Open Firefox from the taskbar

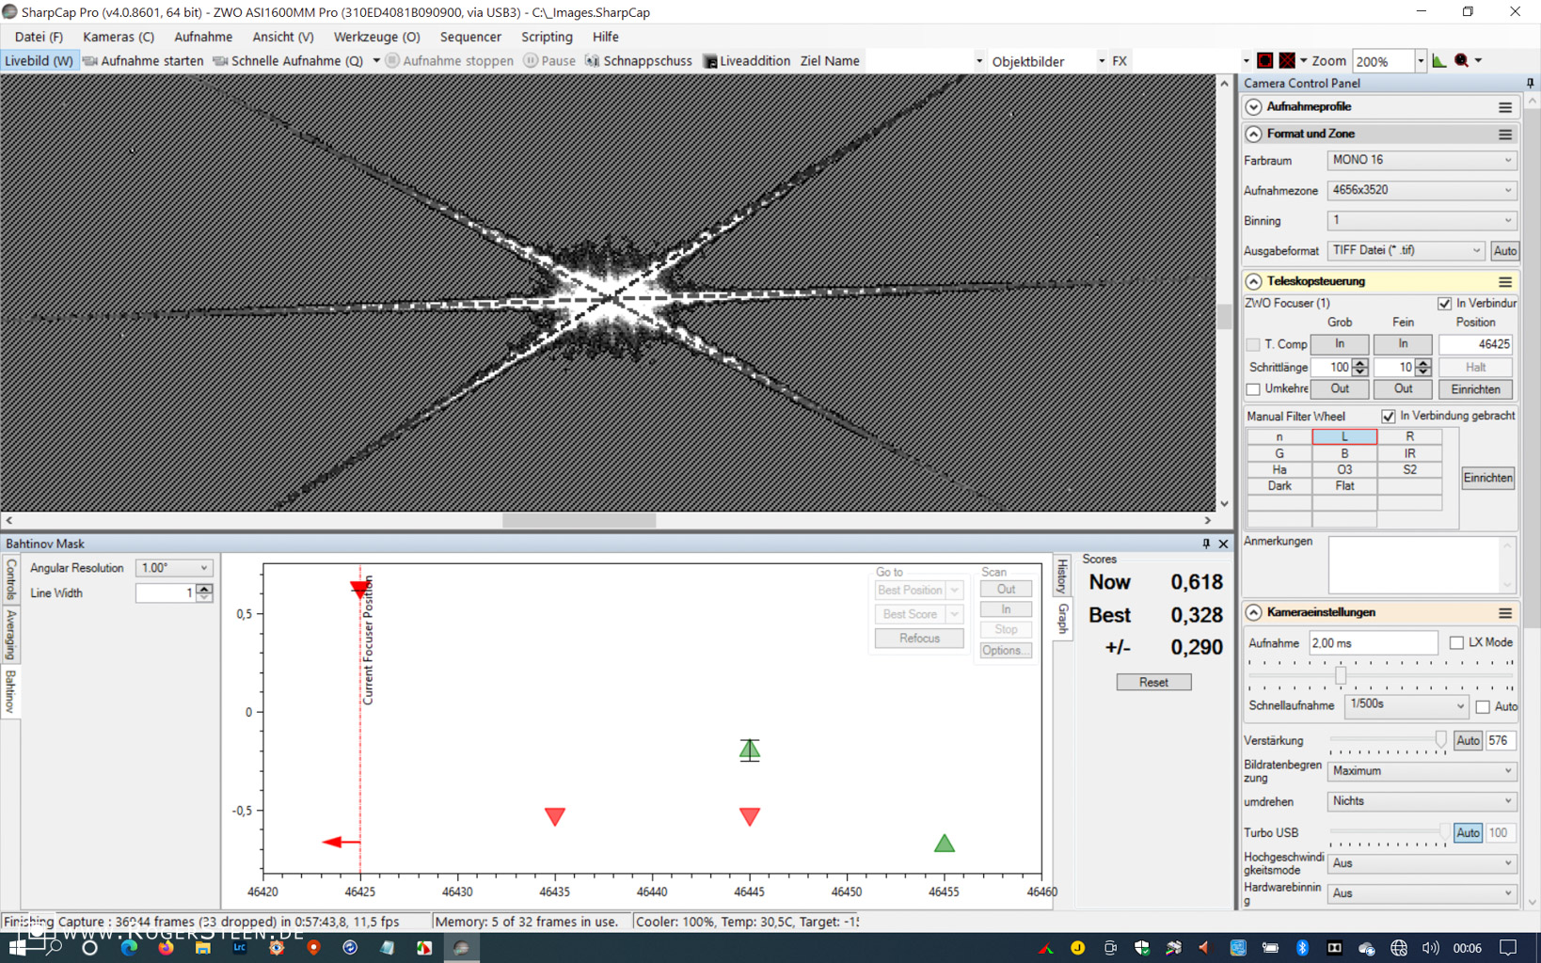click(x=166, y=948)
